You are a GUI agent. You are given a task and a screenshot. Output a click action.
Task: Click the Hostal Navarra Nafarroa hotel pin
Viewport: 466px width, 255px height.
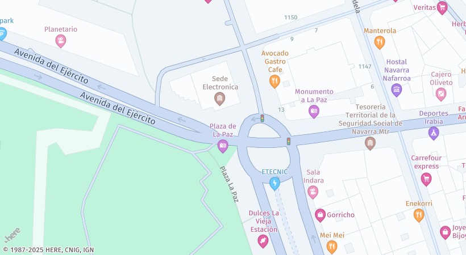tap(397, 90)
